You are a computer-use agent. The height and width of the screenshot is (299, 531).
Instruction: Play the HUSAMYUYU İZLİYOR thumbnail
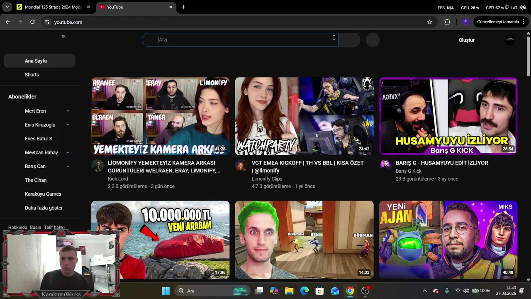coord(448,116)
